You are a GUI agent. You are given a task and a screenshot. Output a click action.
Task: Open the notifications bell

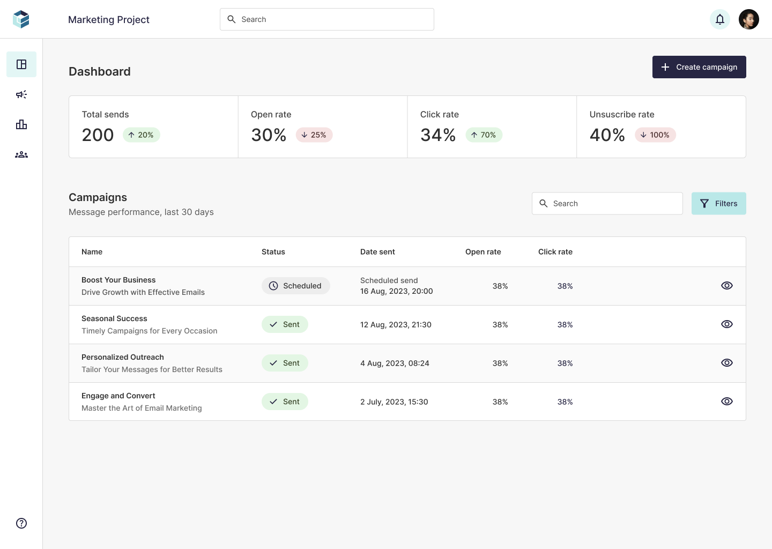[x=719, y=19]
